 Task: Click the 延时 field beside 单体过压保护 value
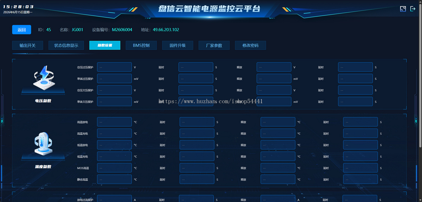click(x=196, y=78)
